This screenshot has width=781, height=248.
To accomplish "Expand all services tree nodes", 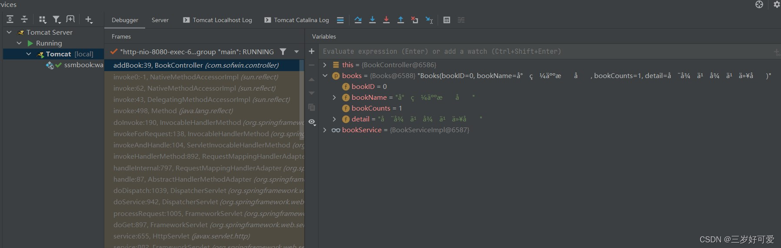I will pyautogui.click(x=10, y=20).
